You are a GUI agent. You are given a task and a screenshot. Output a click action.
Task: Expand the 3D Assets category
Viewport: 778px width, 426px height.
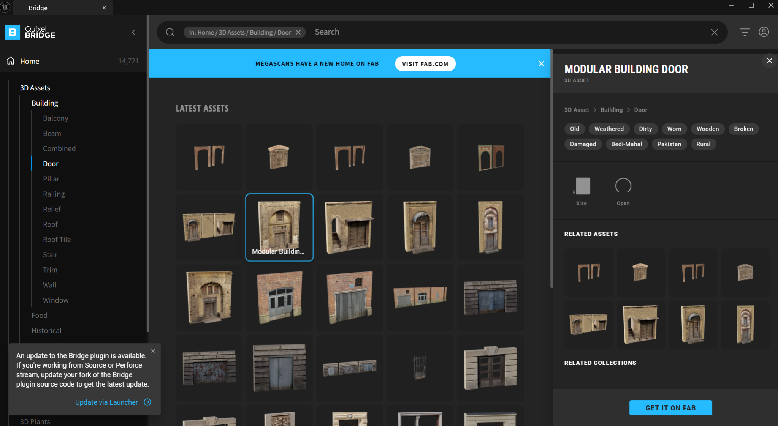click(x=35, y=88)
